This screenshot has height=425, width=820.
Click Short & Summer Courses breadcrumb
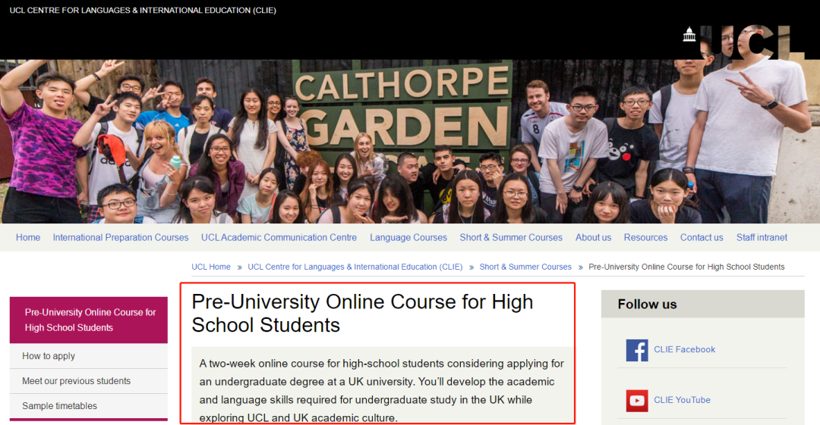pyautogui.click(x=525, y=267)
